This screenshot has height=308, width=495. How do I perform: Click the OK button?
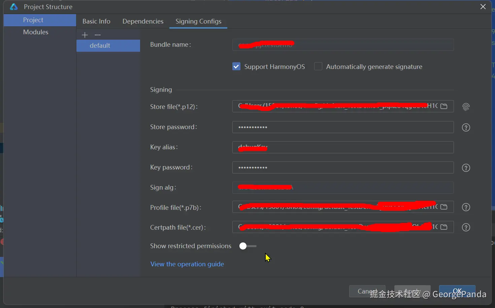coord(457,291)
